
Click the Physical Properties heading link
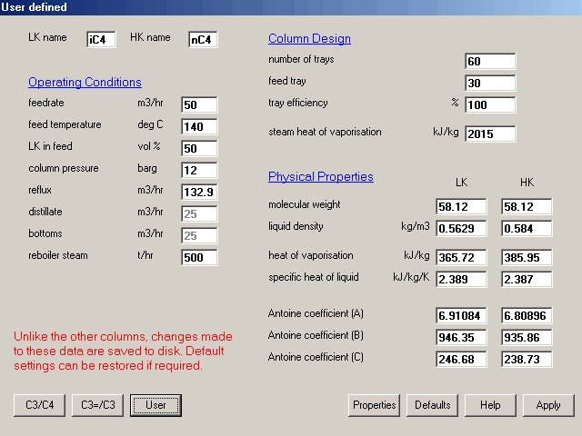click(x=320, y=176)
